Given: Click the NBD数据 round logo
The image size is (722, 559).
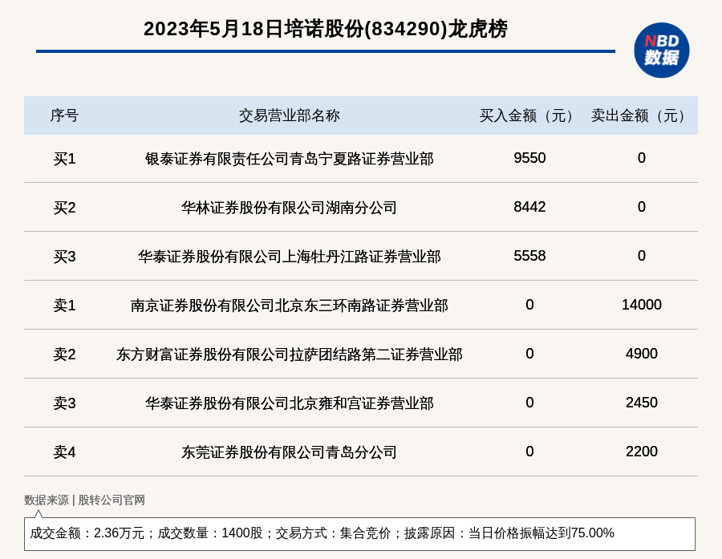Looking at the screenshot, I should [x=661, y=51].
